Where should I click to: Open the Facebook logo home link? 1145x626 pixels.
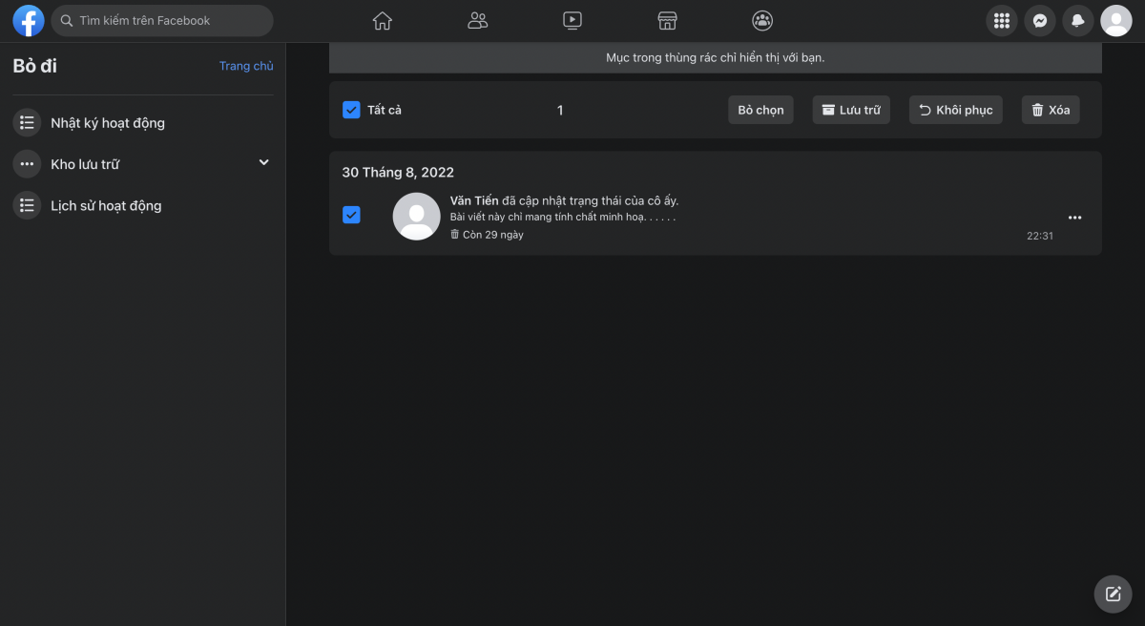click(29, 20)
